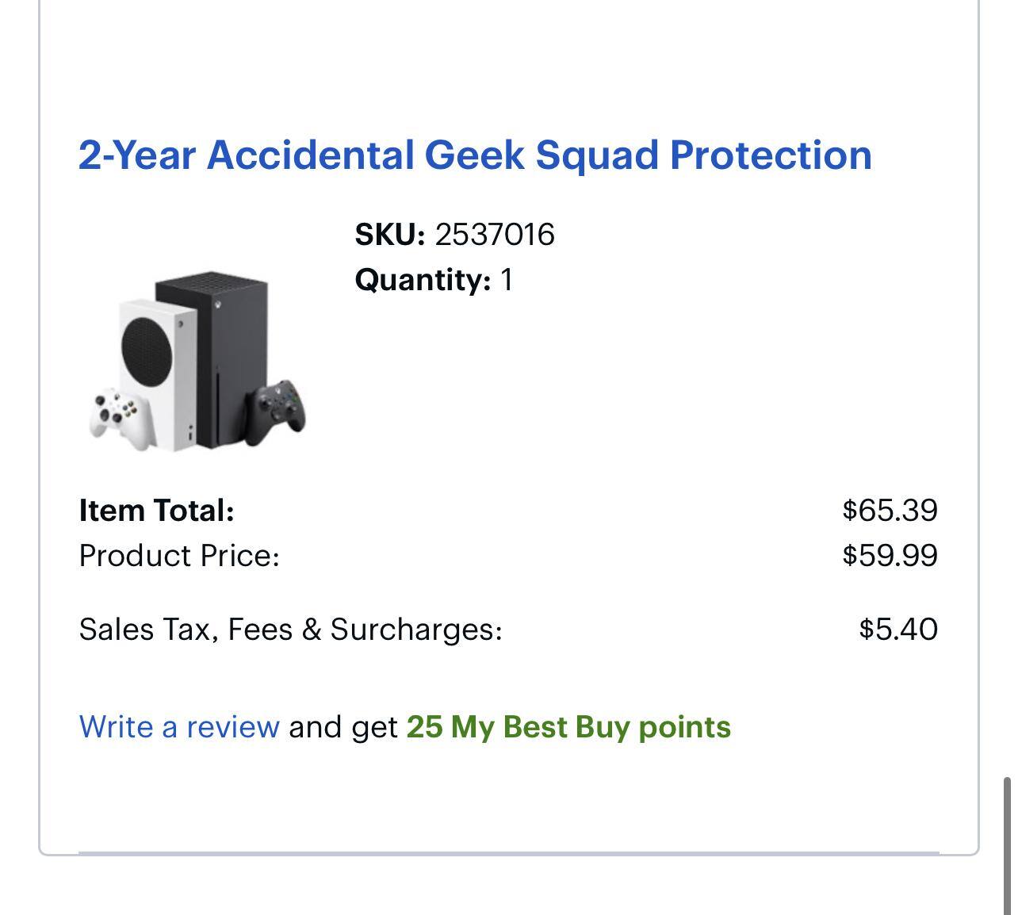
Task: Select the $5.40 tax amount
Action: [898, 630]
